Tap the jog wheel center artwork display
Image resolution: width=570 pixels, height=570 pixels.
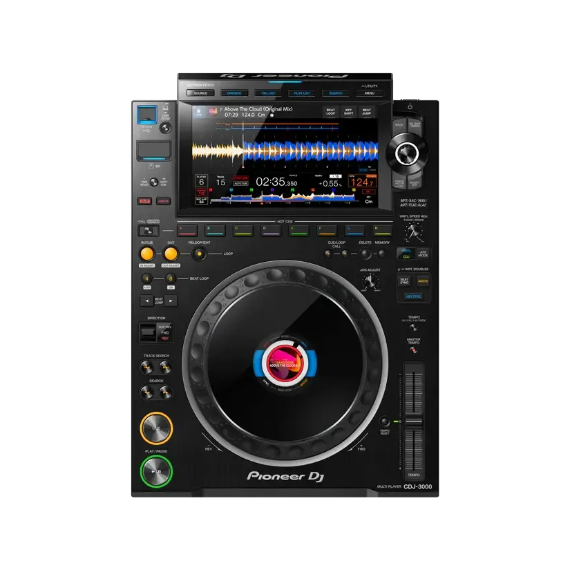(x=287, y=363)
